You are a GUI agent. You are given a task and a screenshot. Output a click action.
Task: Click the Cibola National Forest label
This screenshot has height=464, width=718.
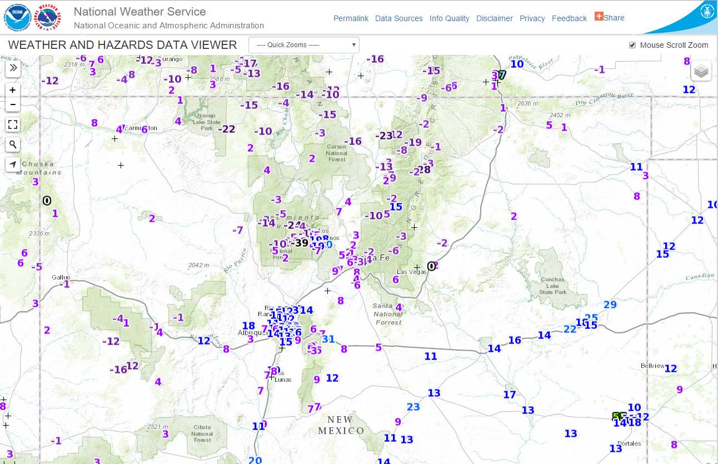(202, 433)
